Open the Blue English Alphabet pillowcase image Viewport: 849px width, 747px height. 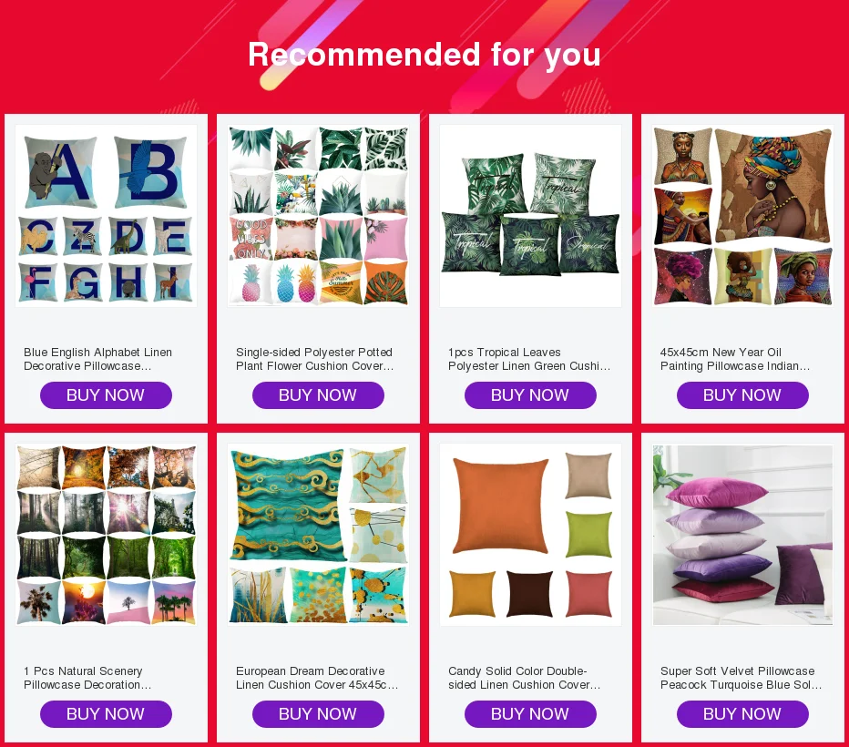click(106, 216)
